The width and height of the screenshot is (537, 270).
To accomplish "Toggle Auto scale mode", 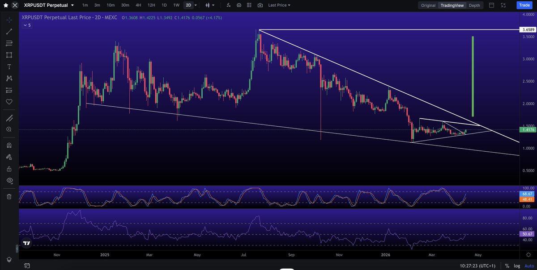I will (x=528, y=266).
